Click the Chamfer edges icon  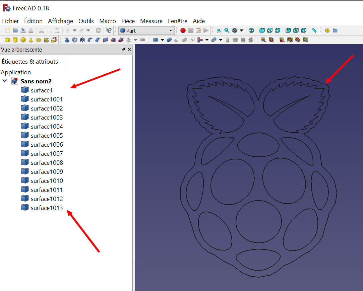[x=98, y=40]
